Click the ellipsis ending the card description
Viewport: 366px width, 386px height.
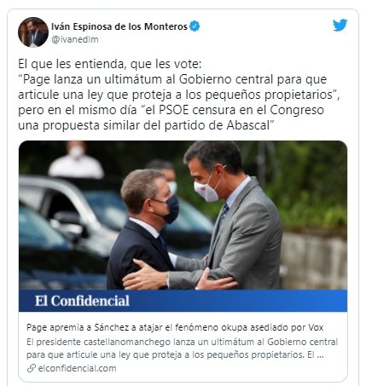(320, 355)
